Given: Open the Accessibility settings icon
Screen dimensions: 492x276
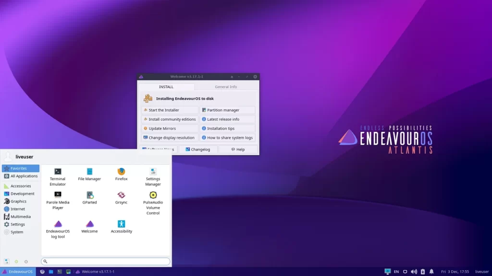Looking at the screenshot, I should (x=121, y=224).
